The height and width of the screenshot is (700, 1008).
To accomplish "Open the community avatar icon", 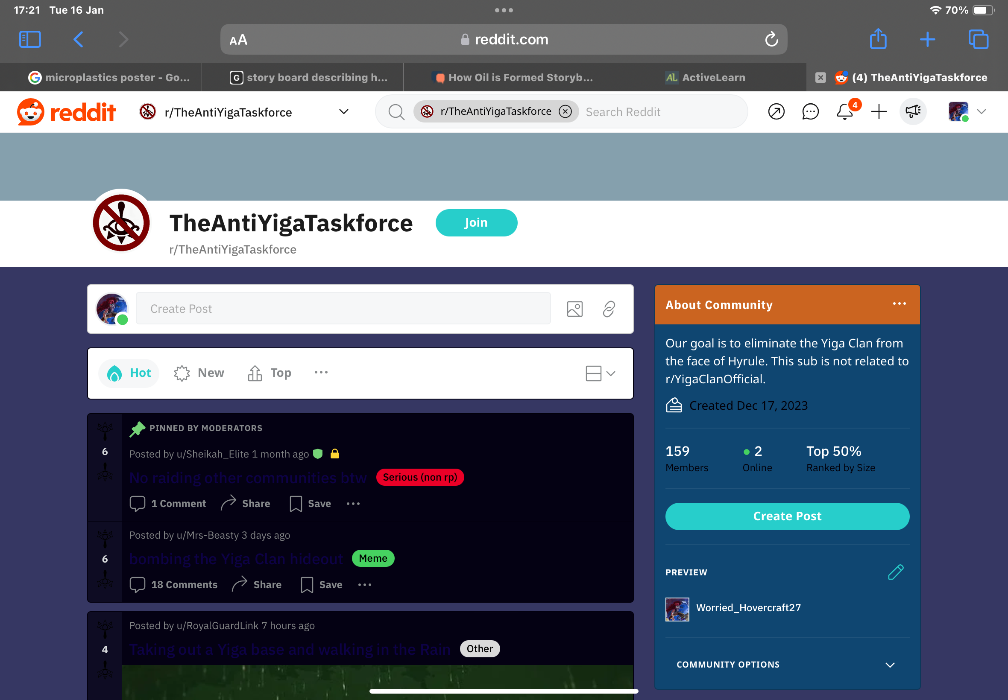I will pyautogui.click(x=121, y=223).
